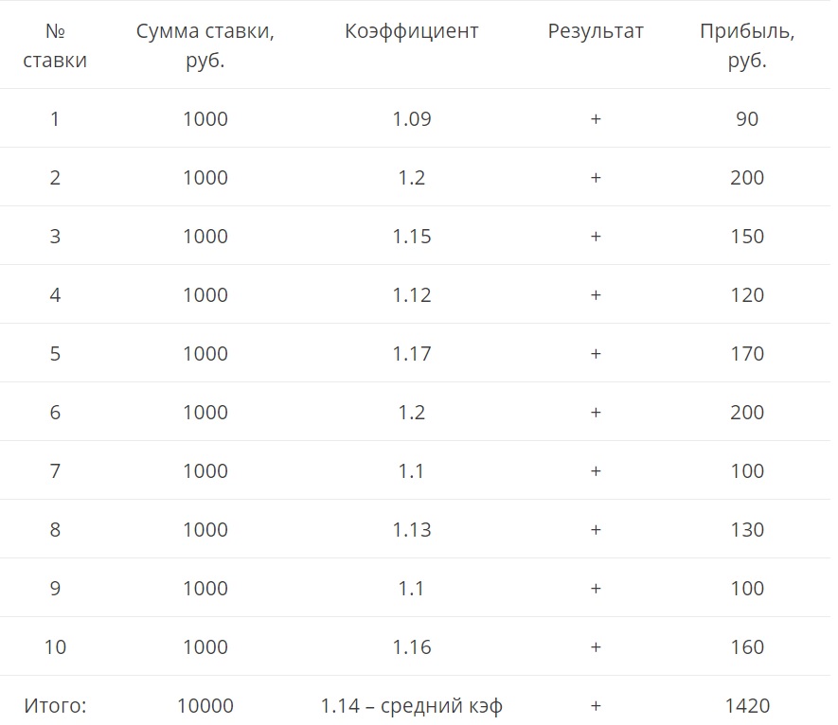Select the coefficient 1.16 cell
Image resolution: width=838 pixels, height=725 pixels.
click(x=412, y=647)
